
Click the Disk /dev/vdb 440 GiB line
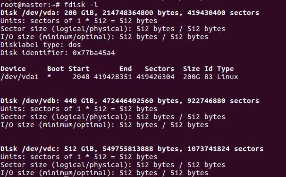click(130, 101)
